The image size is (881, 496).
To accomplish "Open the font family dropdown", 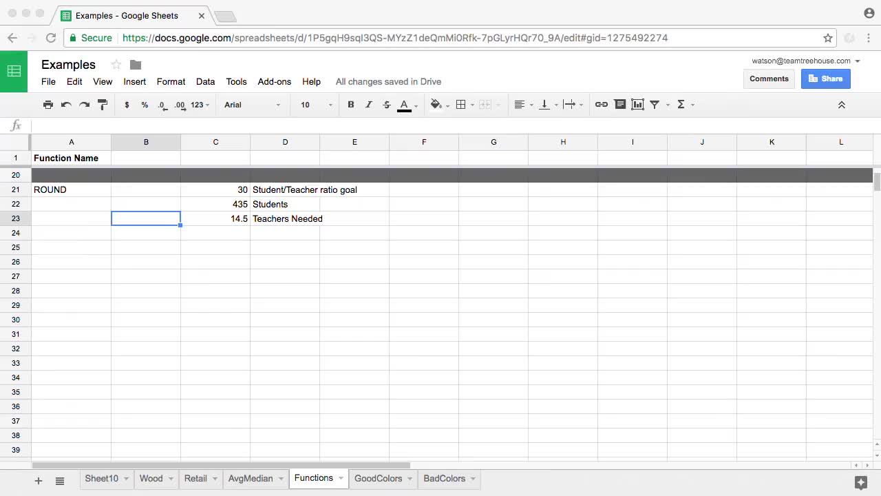I will point(251,105).
